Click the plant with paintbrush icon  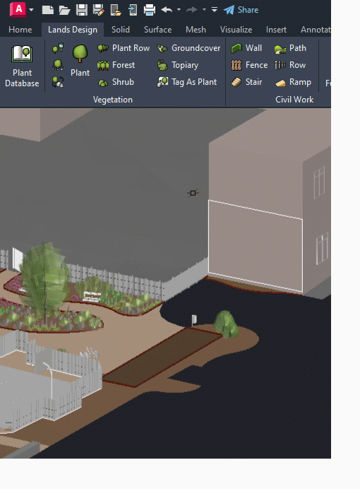click(58, 48)
